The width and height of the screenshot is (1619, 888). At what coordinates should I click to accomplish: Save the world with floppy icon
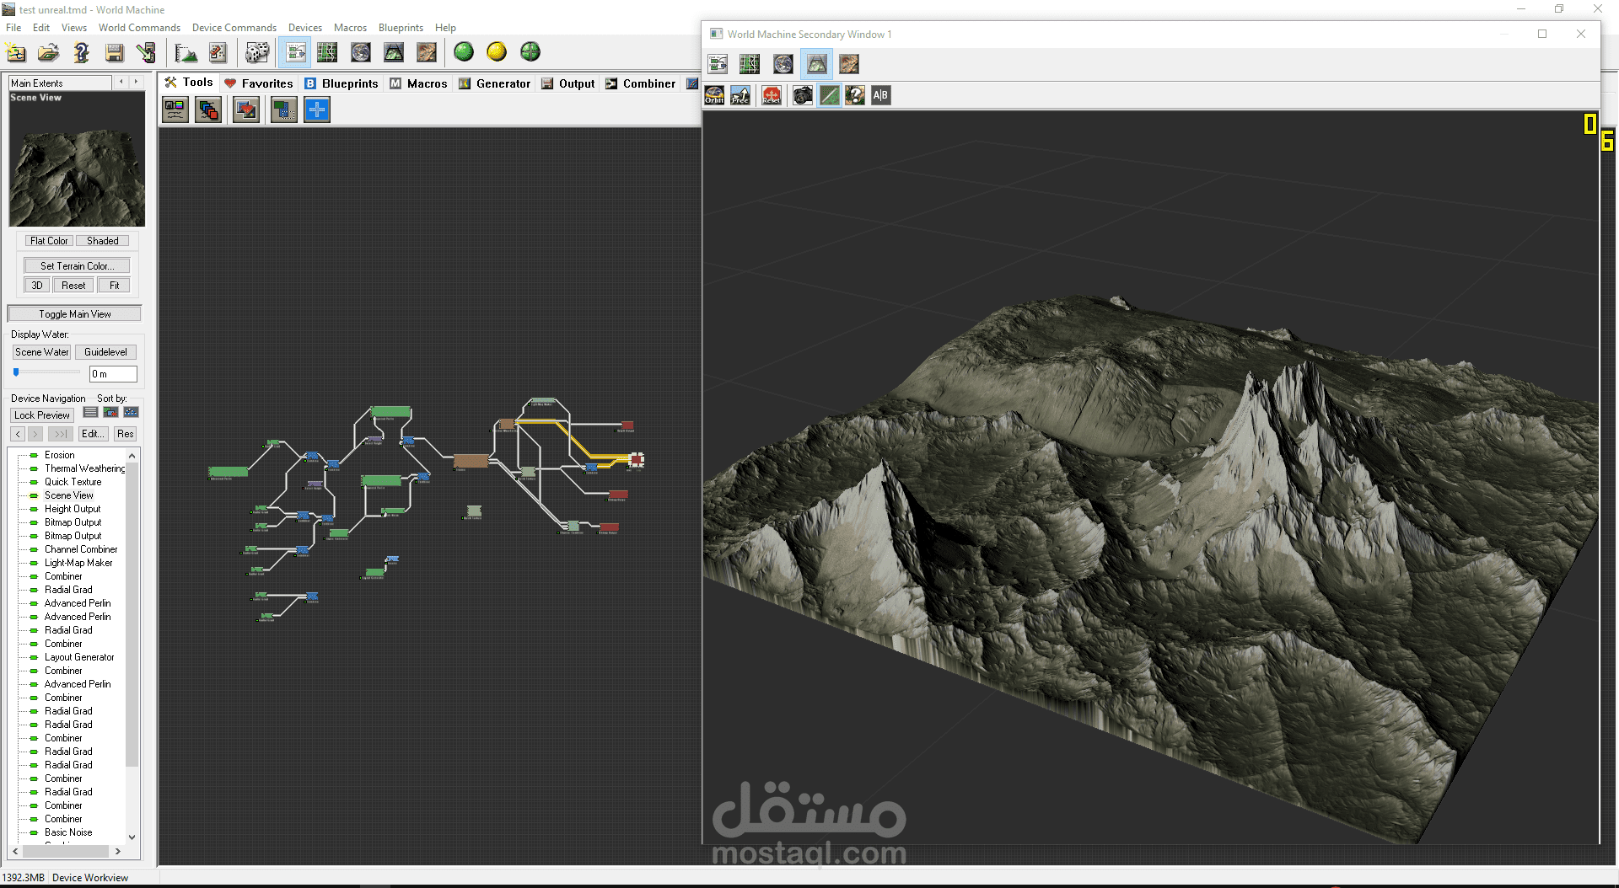tap(114, 52)
